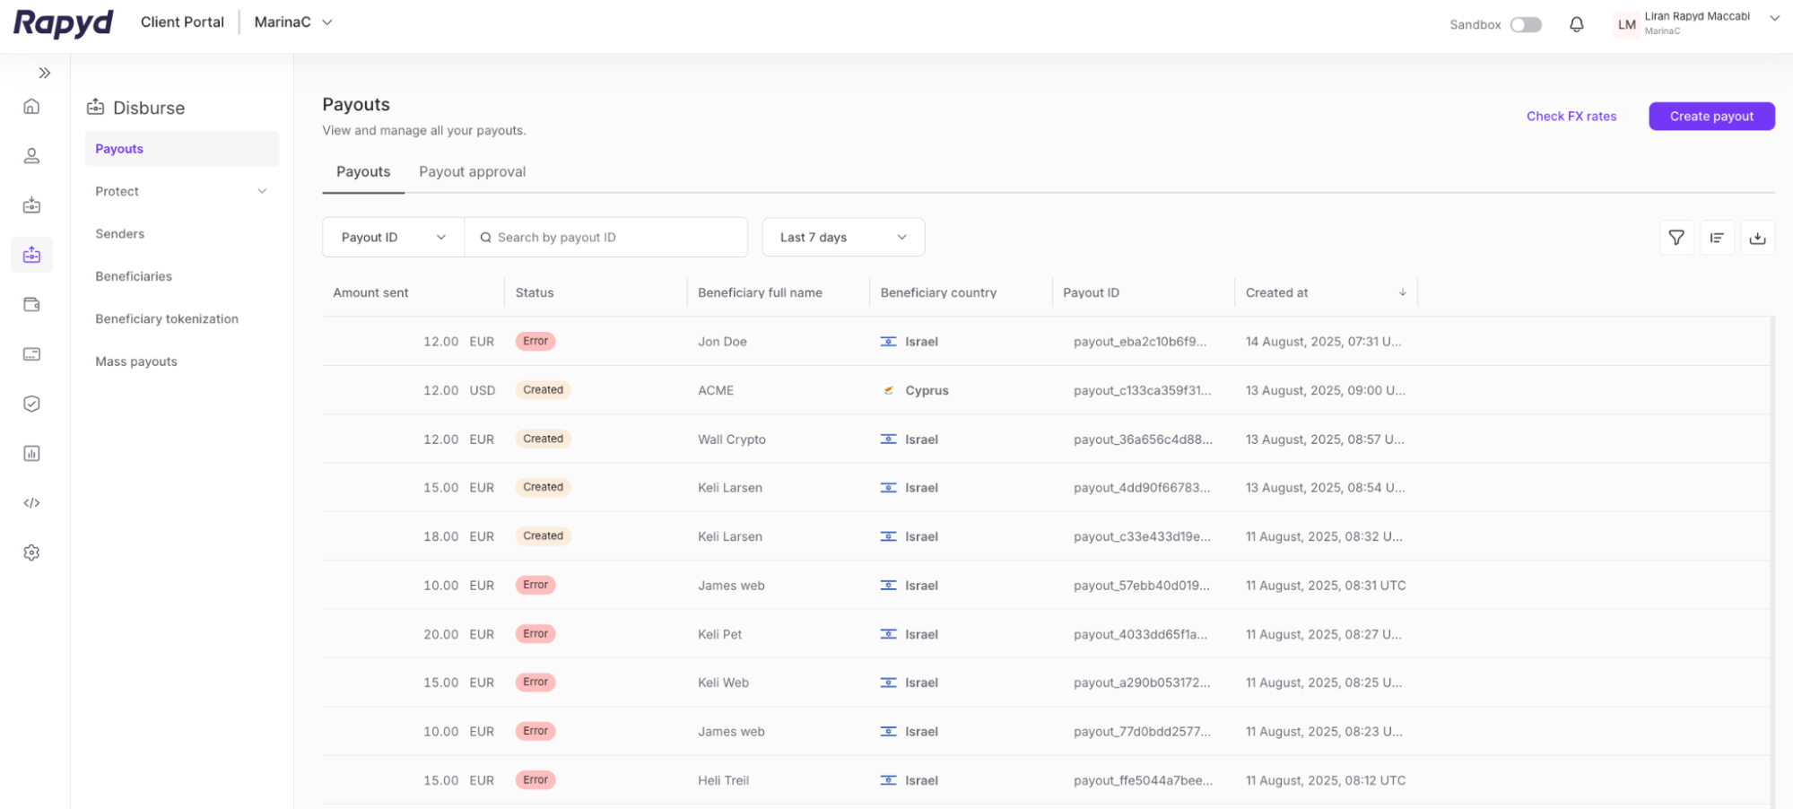Open the filter icon above the payouts table

coord(1676,238)
